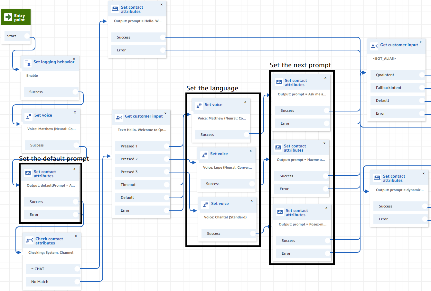
Task: Click the Get customer input headset icon
Action: point(119,117)
